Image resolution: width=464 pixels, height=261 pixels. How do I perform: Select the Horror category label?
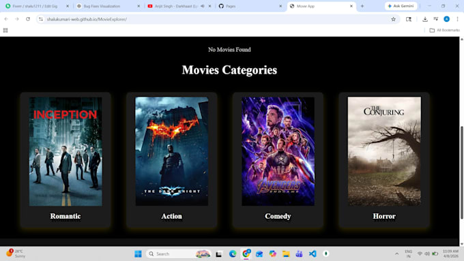(x=384, y=216)
